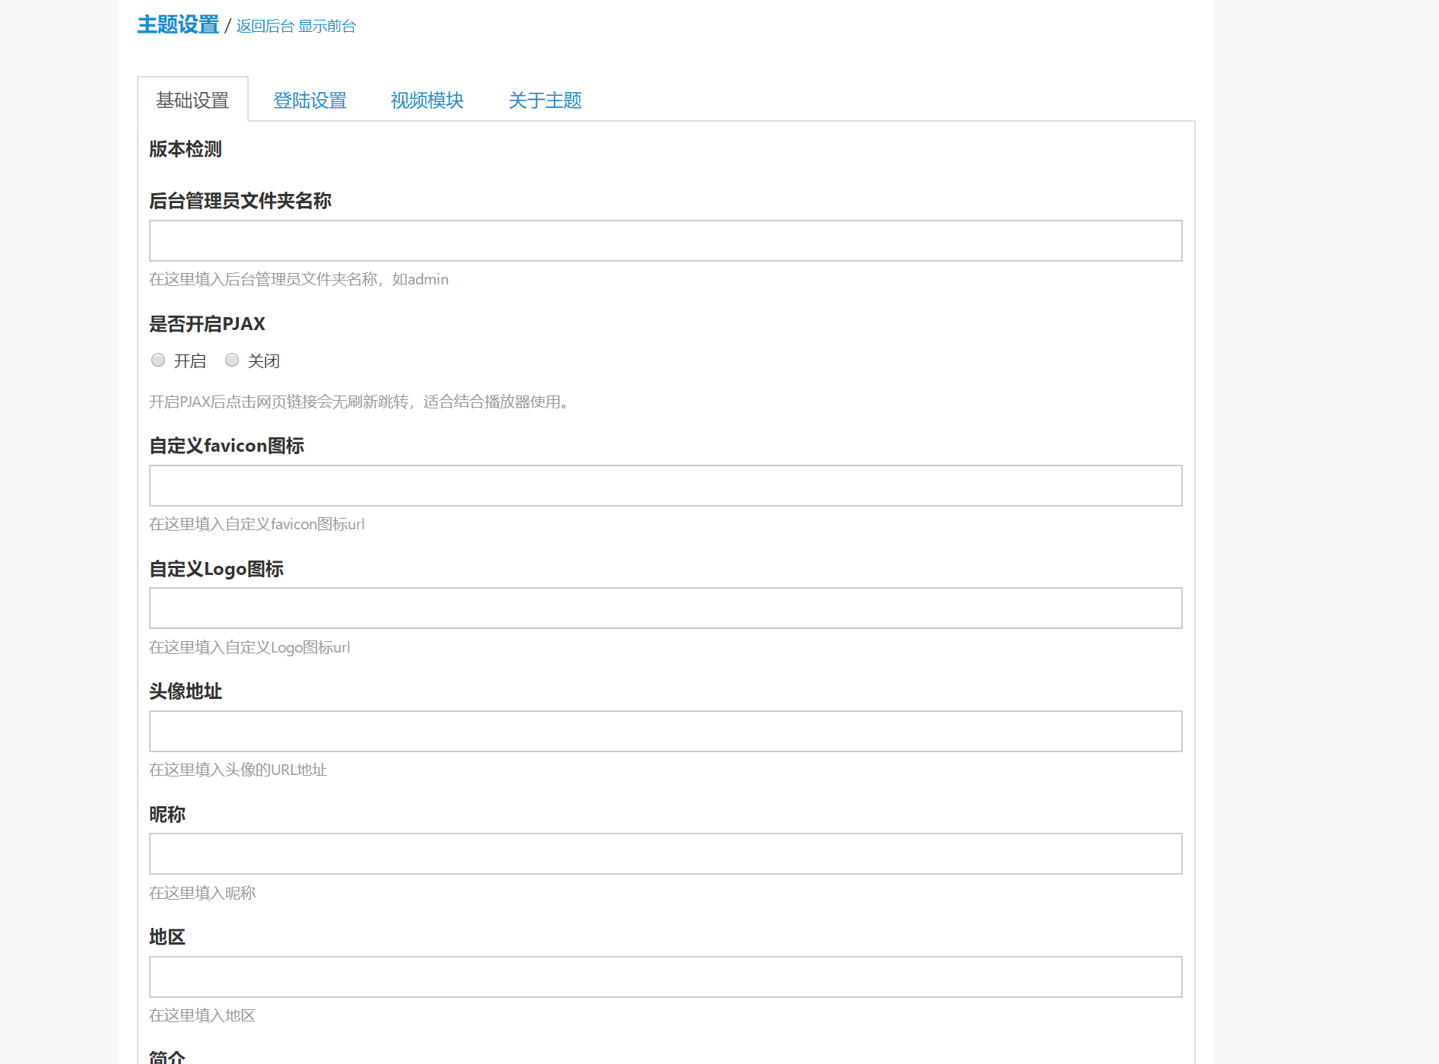Click the 版本检测 heading
This screenshot has width=1439, height=1064.
click(186, 149)
